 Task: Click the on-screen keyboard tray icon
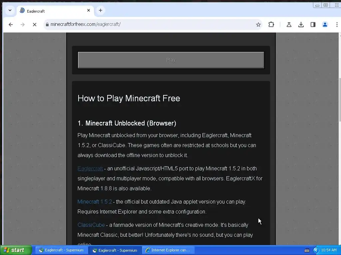click(307, 250)
